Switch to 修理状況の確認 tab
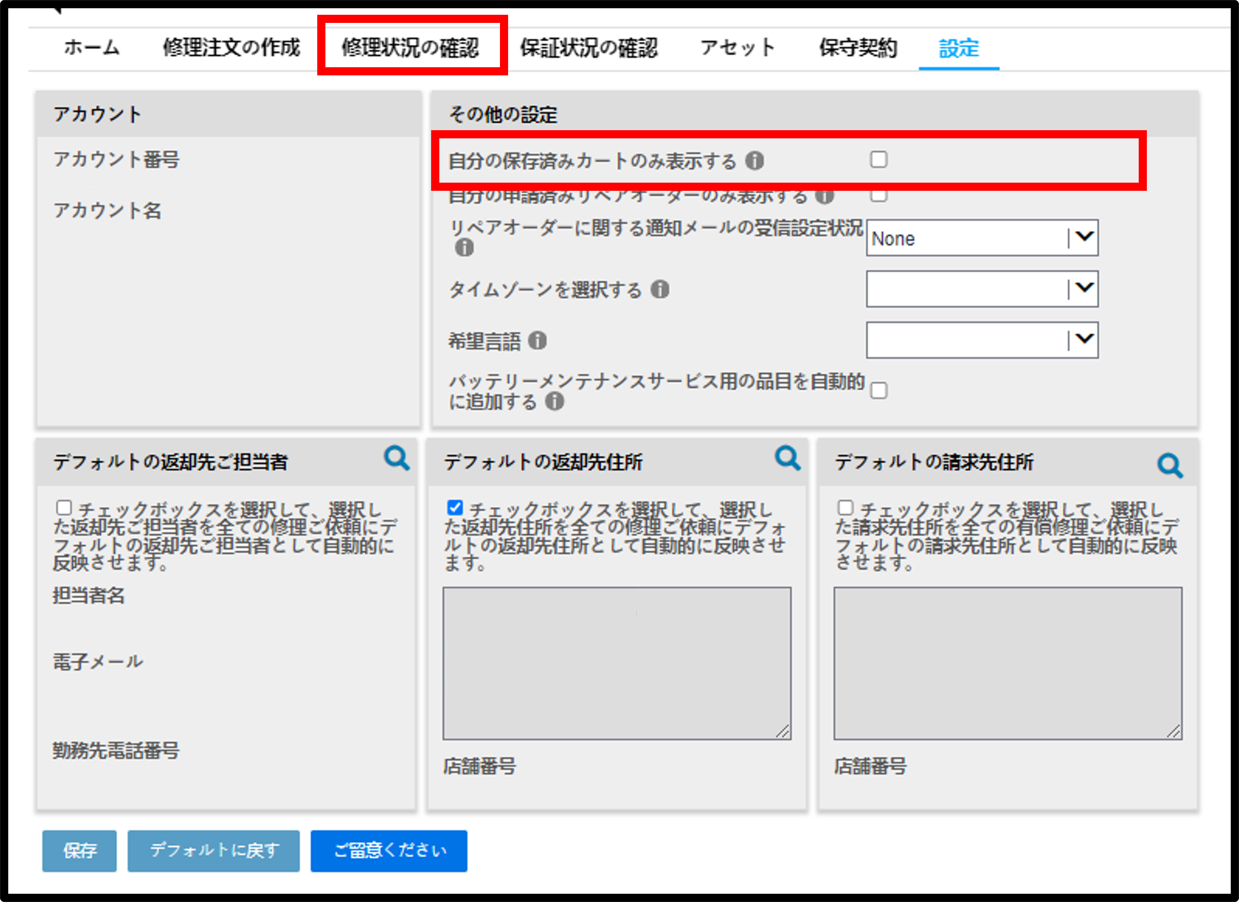This screenshot has height=902, width=1239. click(x=410, y=47)
